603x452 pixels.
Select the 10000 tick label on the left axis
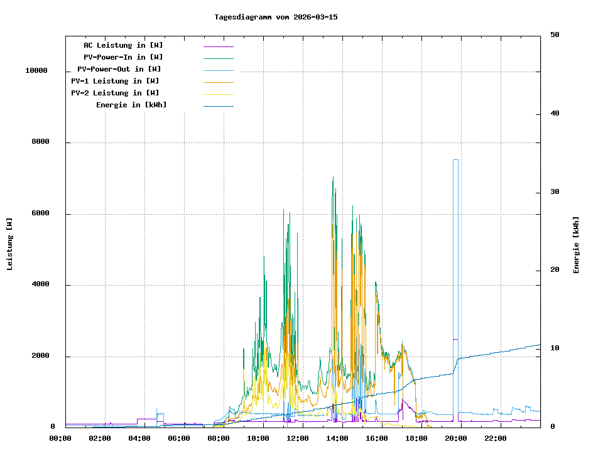click(36, 71)
